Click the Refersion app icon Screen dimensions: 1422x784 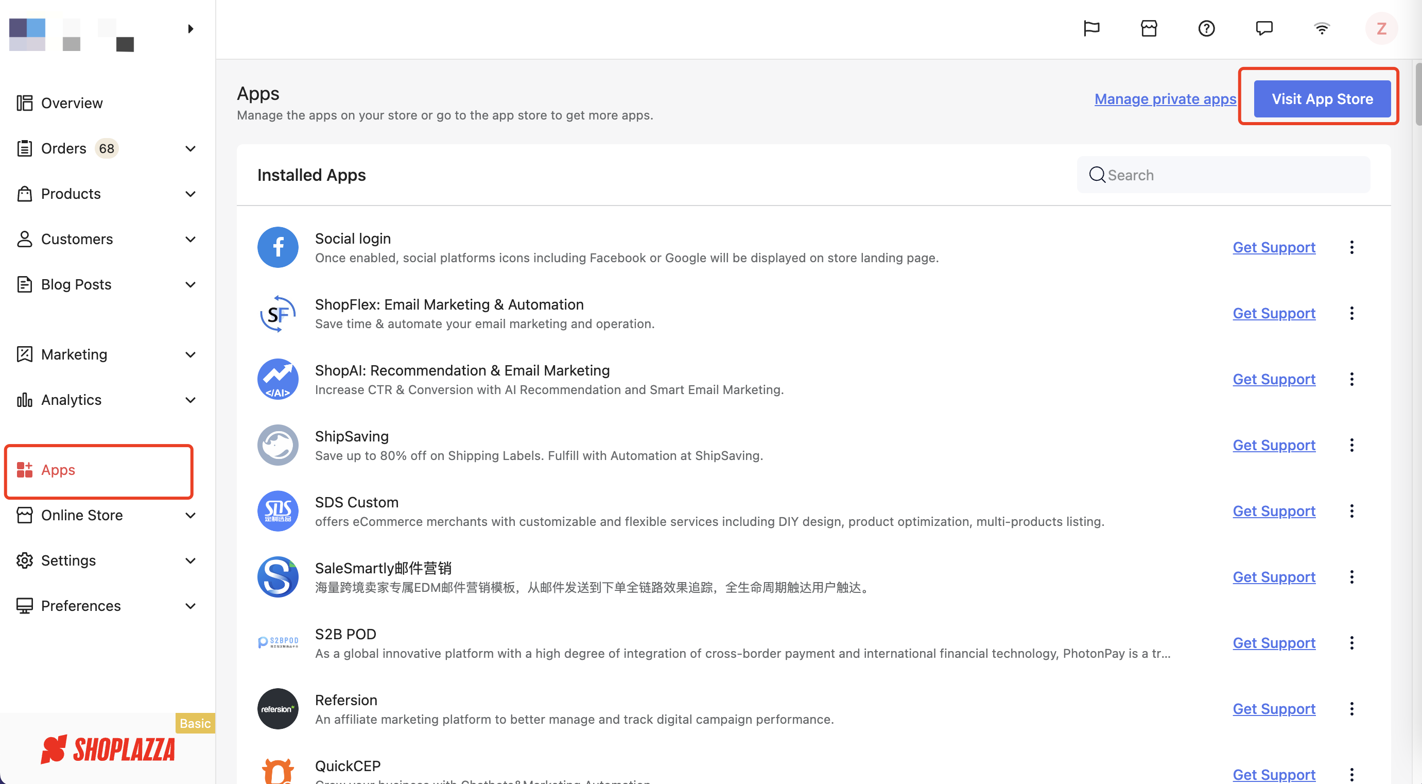tap(278, 709)
